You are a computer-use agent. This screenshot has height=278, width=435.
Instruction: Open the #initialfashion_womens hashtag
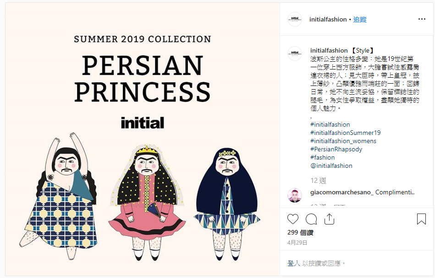tap(343, 141)
